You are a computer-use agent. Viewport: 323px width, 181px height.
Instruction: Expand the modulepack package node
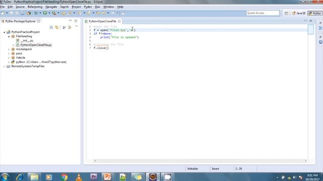coord(9,49)
